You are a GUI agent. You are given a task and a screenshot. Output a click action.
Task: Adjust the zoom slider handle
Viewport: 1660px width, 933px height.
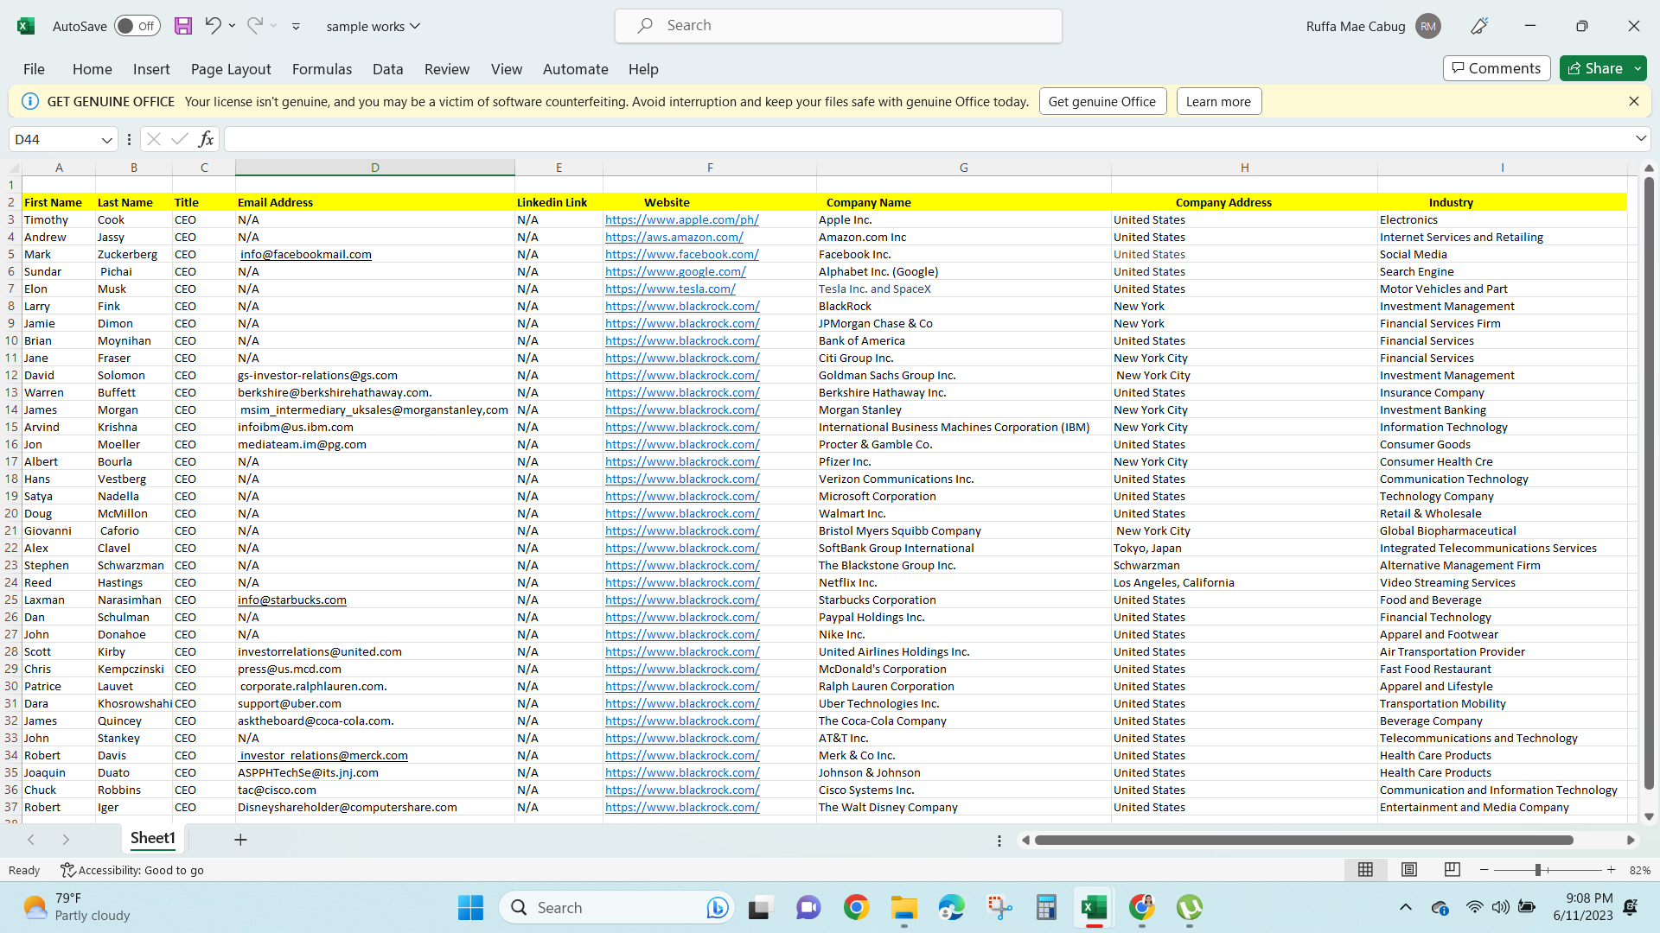(x=1538, y=870)
